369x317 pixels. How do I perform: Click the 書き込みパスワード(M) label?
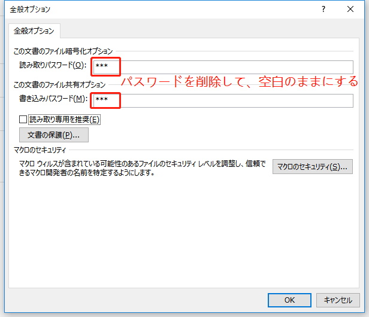point(53,99)
